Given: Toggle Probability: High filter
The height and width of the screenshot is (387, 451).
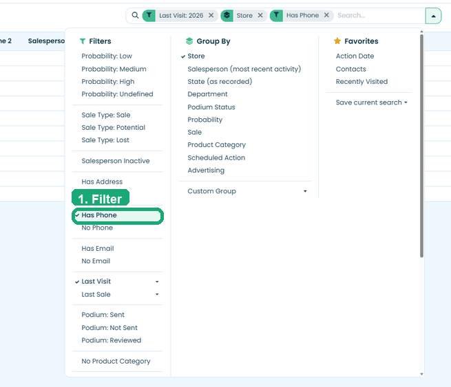Looking at the screenshot, I should point(108,82).
